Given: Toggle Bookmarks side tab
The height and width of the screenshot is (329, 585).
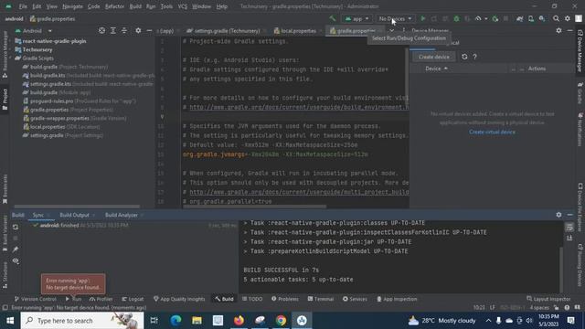Looking at the screenshot, I should pos(5,188).
